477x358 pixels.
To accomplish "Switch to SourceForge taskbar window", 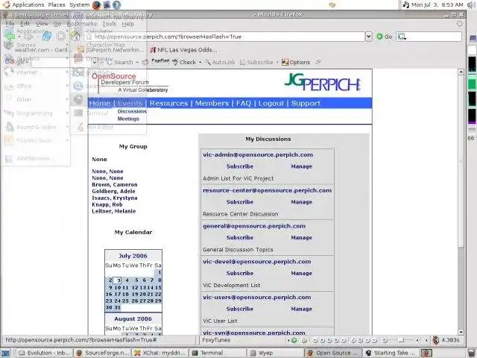I will pos(102,353).
